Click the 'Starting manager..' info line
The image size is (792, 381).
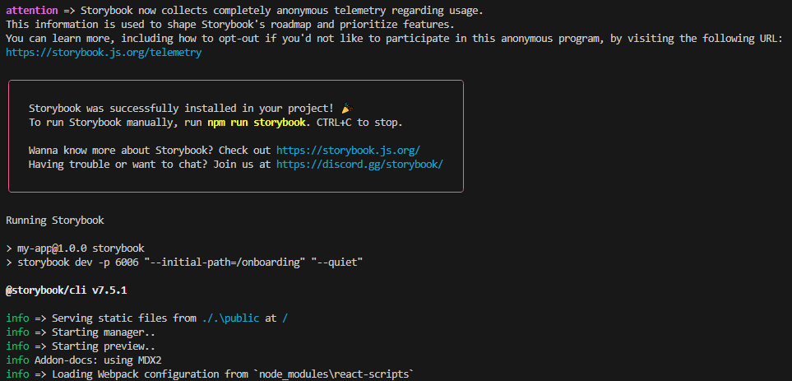81,332
